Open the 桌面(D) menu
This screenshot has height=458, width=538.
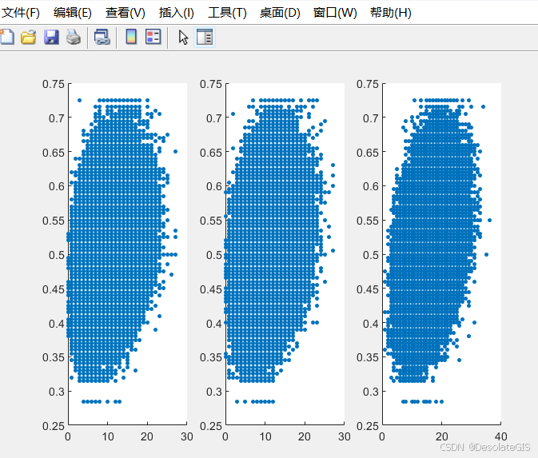click(x=280, y=13)
